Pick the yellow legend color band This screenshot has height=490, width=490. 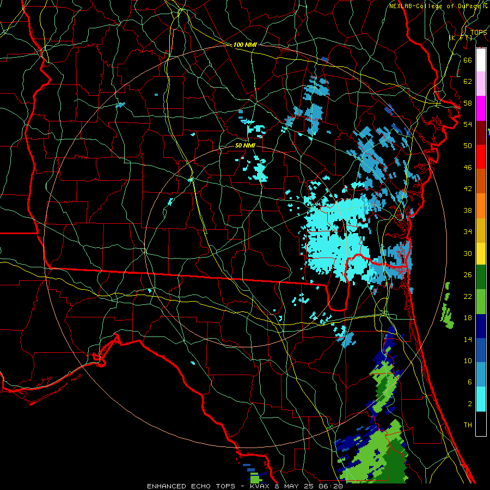[x=481, y=254]
